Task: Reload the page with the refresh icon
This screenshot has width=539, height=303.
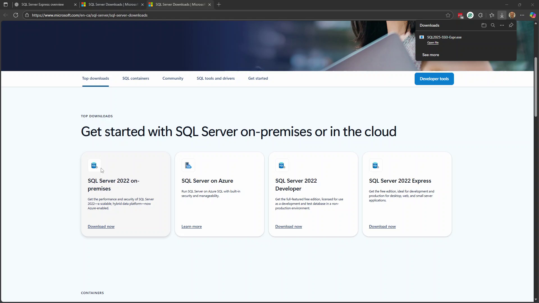Action: click(16, 15)
